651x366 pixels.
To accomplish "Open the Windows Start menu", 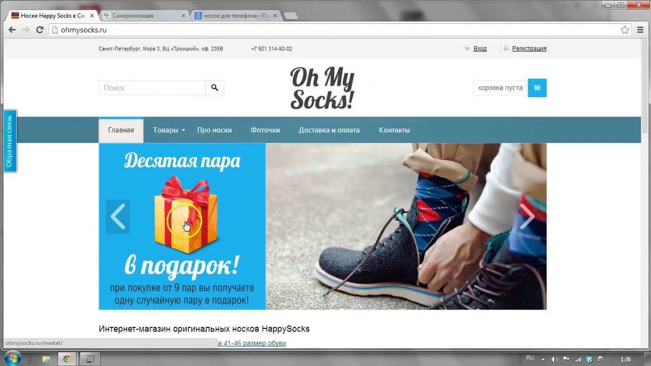I will click(x=12, y=358).
